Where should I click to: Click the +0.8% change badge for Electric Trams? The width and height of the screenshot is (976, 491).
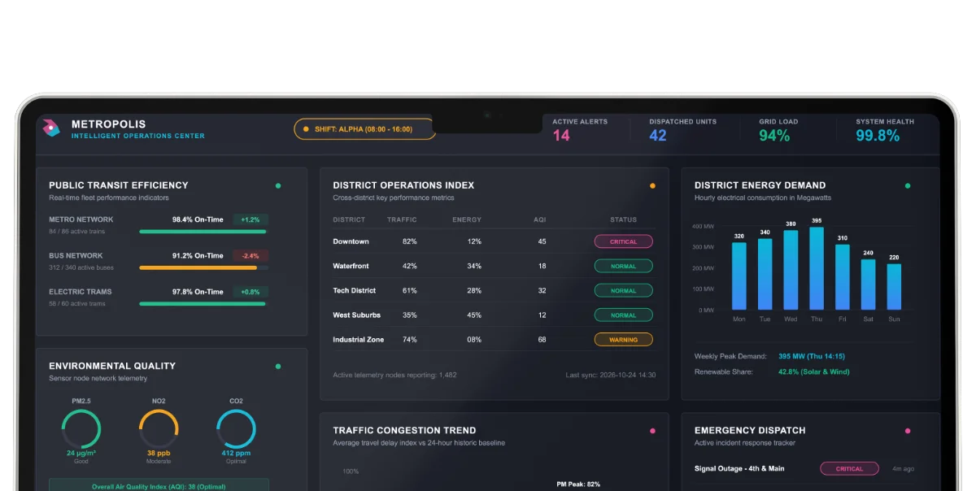coord(251,292)
